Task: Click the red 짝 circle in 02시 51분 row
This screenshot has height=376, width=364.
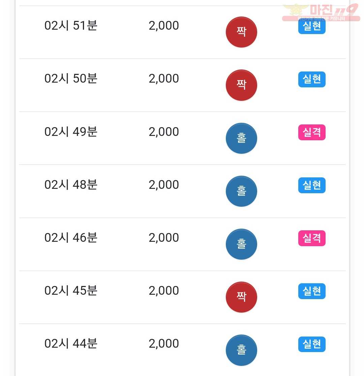Action: (241, 32)
